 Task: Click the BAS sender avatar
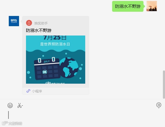[14, 21]
